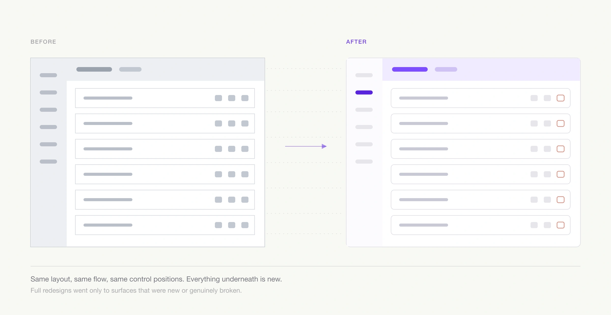Click the title bar in Before's third row
The height and width of the screenshot is (315, 611).
[x=108, y=149]
